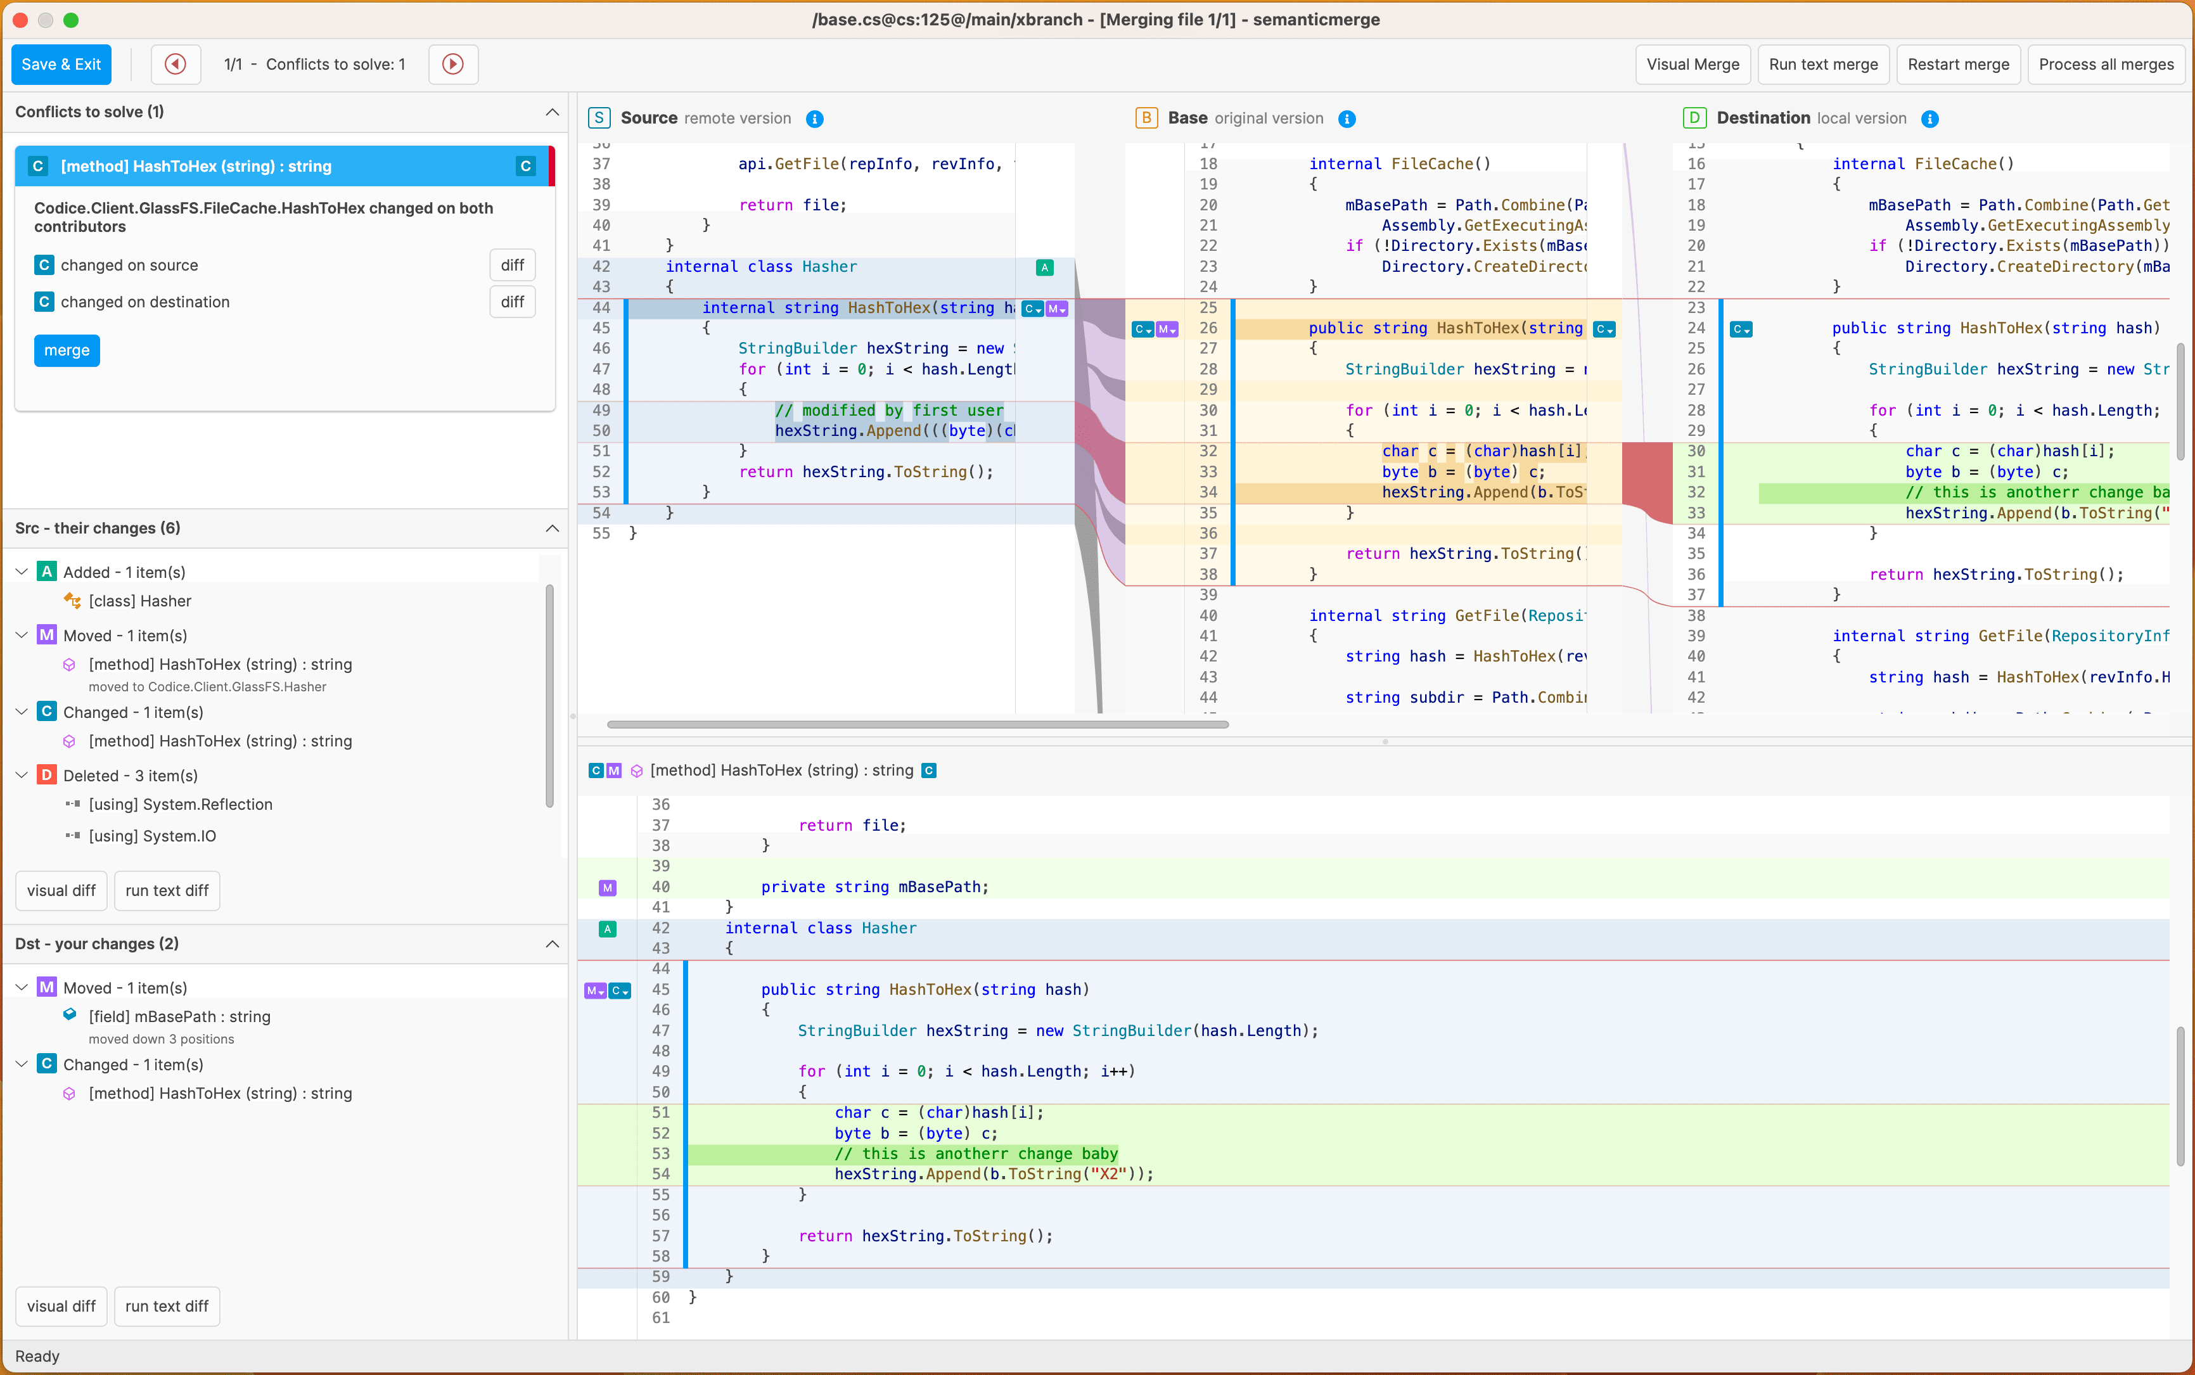Click the Source panel info icon
Image resolution: width=2195 pixels, height=1375 pixels.
pos(815,118)
